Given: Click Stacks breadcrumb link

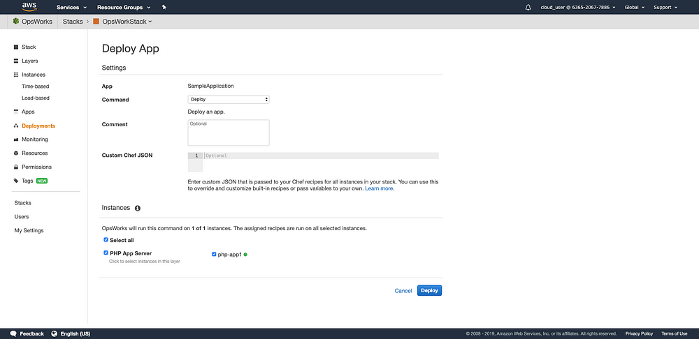Looking at the screenshot, I should [x=72, y=22].
